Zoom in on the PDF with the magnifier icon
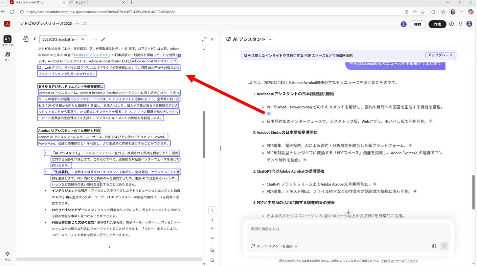The height and width of the screenshot is (266, 477). [x=212, y=251]
